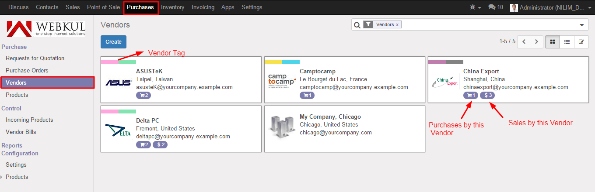Viewport: 595px width, 192px height.
Task: Create a new vendor
Action: pyautogui.click(x=113, y=42)
